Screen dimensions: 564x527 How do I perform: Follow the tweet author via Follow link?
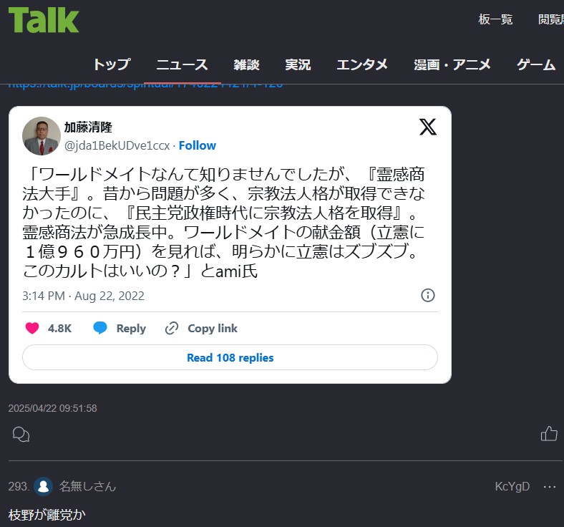tap(198, 145)
